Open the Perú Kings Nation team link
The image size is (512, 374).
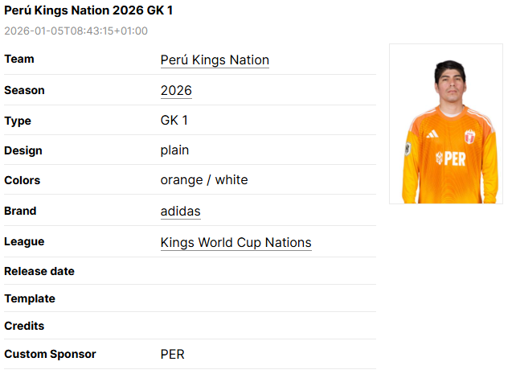coord(215,60)
